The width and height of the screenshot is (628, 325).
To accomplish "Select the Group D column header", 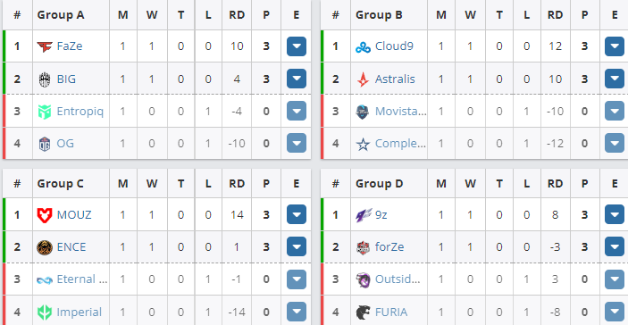I will [380, 183].
